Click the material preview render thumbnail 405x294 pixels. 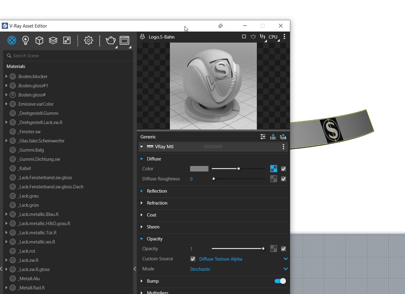(x=213, y=86)
